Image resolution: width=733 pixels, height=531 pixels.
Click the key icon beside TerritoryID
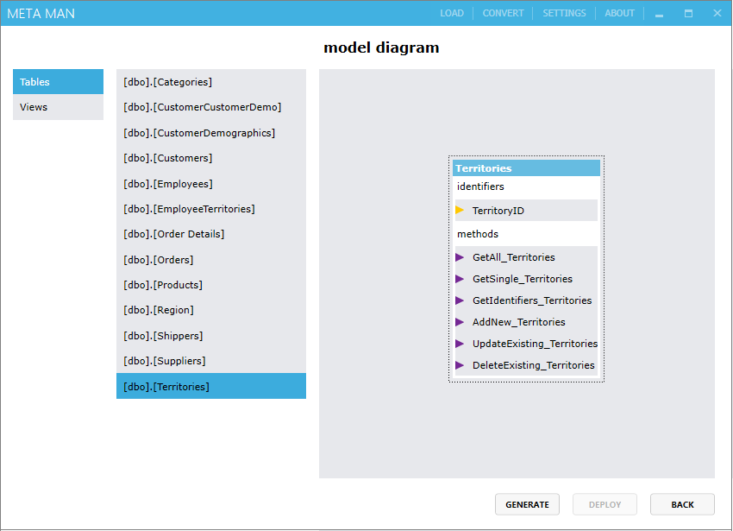[460, 210]
